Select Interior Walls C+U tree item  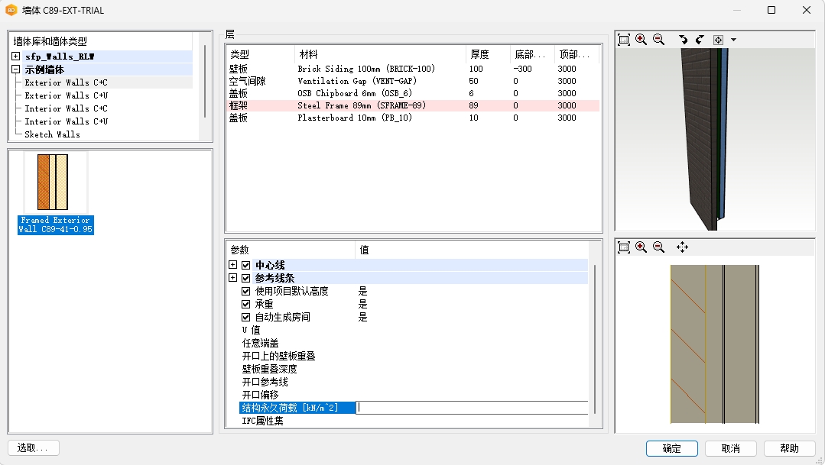66,121
